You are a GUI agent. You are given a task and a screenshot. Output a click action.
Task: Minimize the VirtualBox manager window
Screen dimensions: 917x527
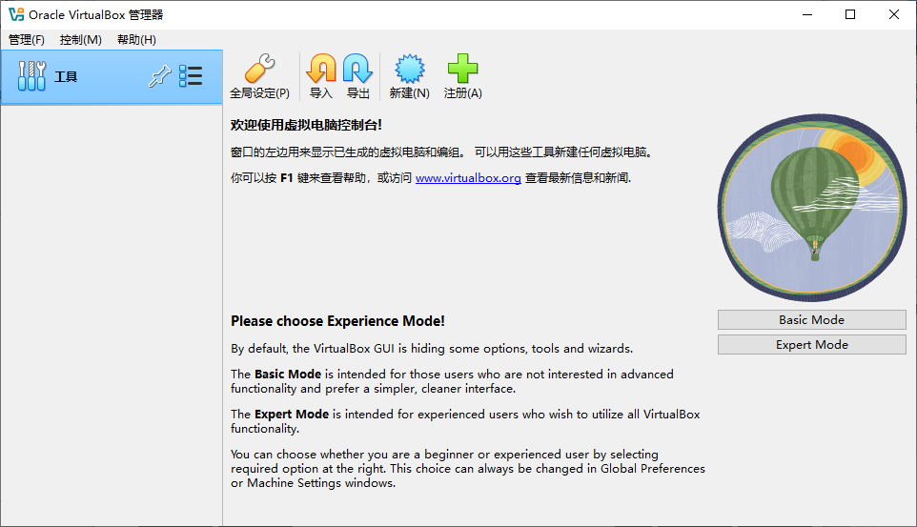pos(806,14)
